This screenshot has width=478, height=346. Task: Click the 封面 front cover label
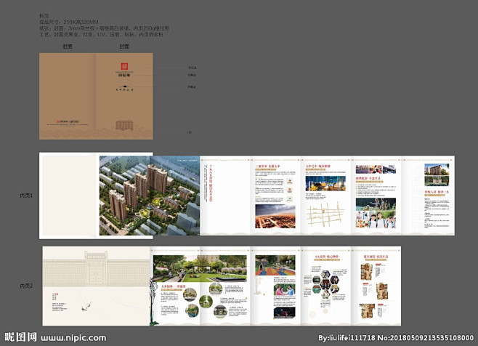(124, 46)
